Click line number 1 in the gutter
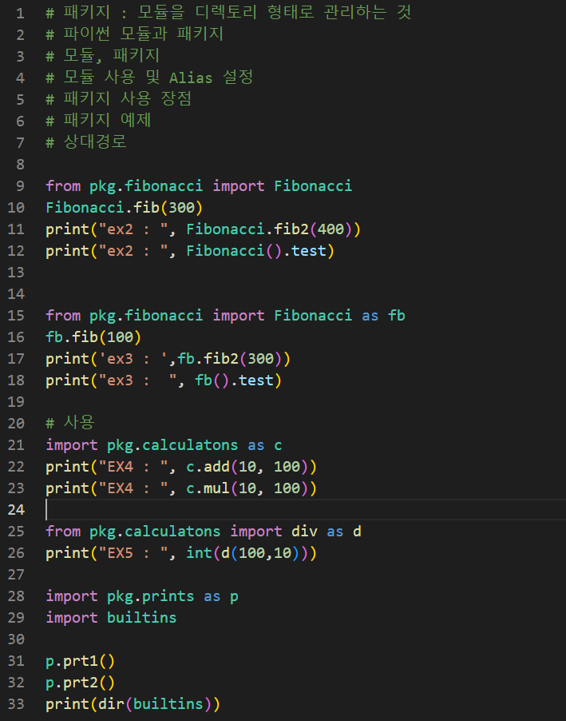The height and width of the screenshot is (721, 566). [20, 13]
